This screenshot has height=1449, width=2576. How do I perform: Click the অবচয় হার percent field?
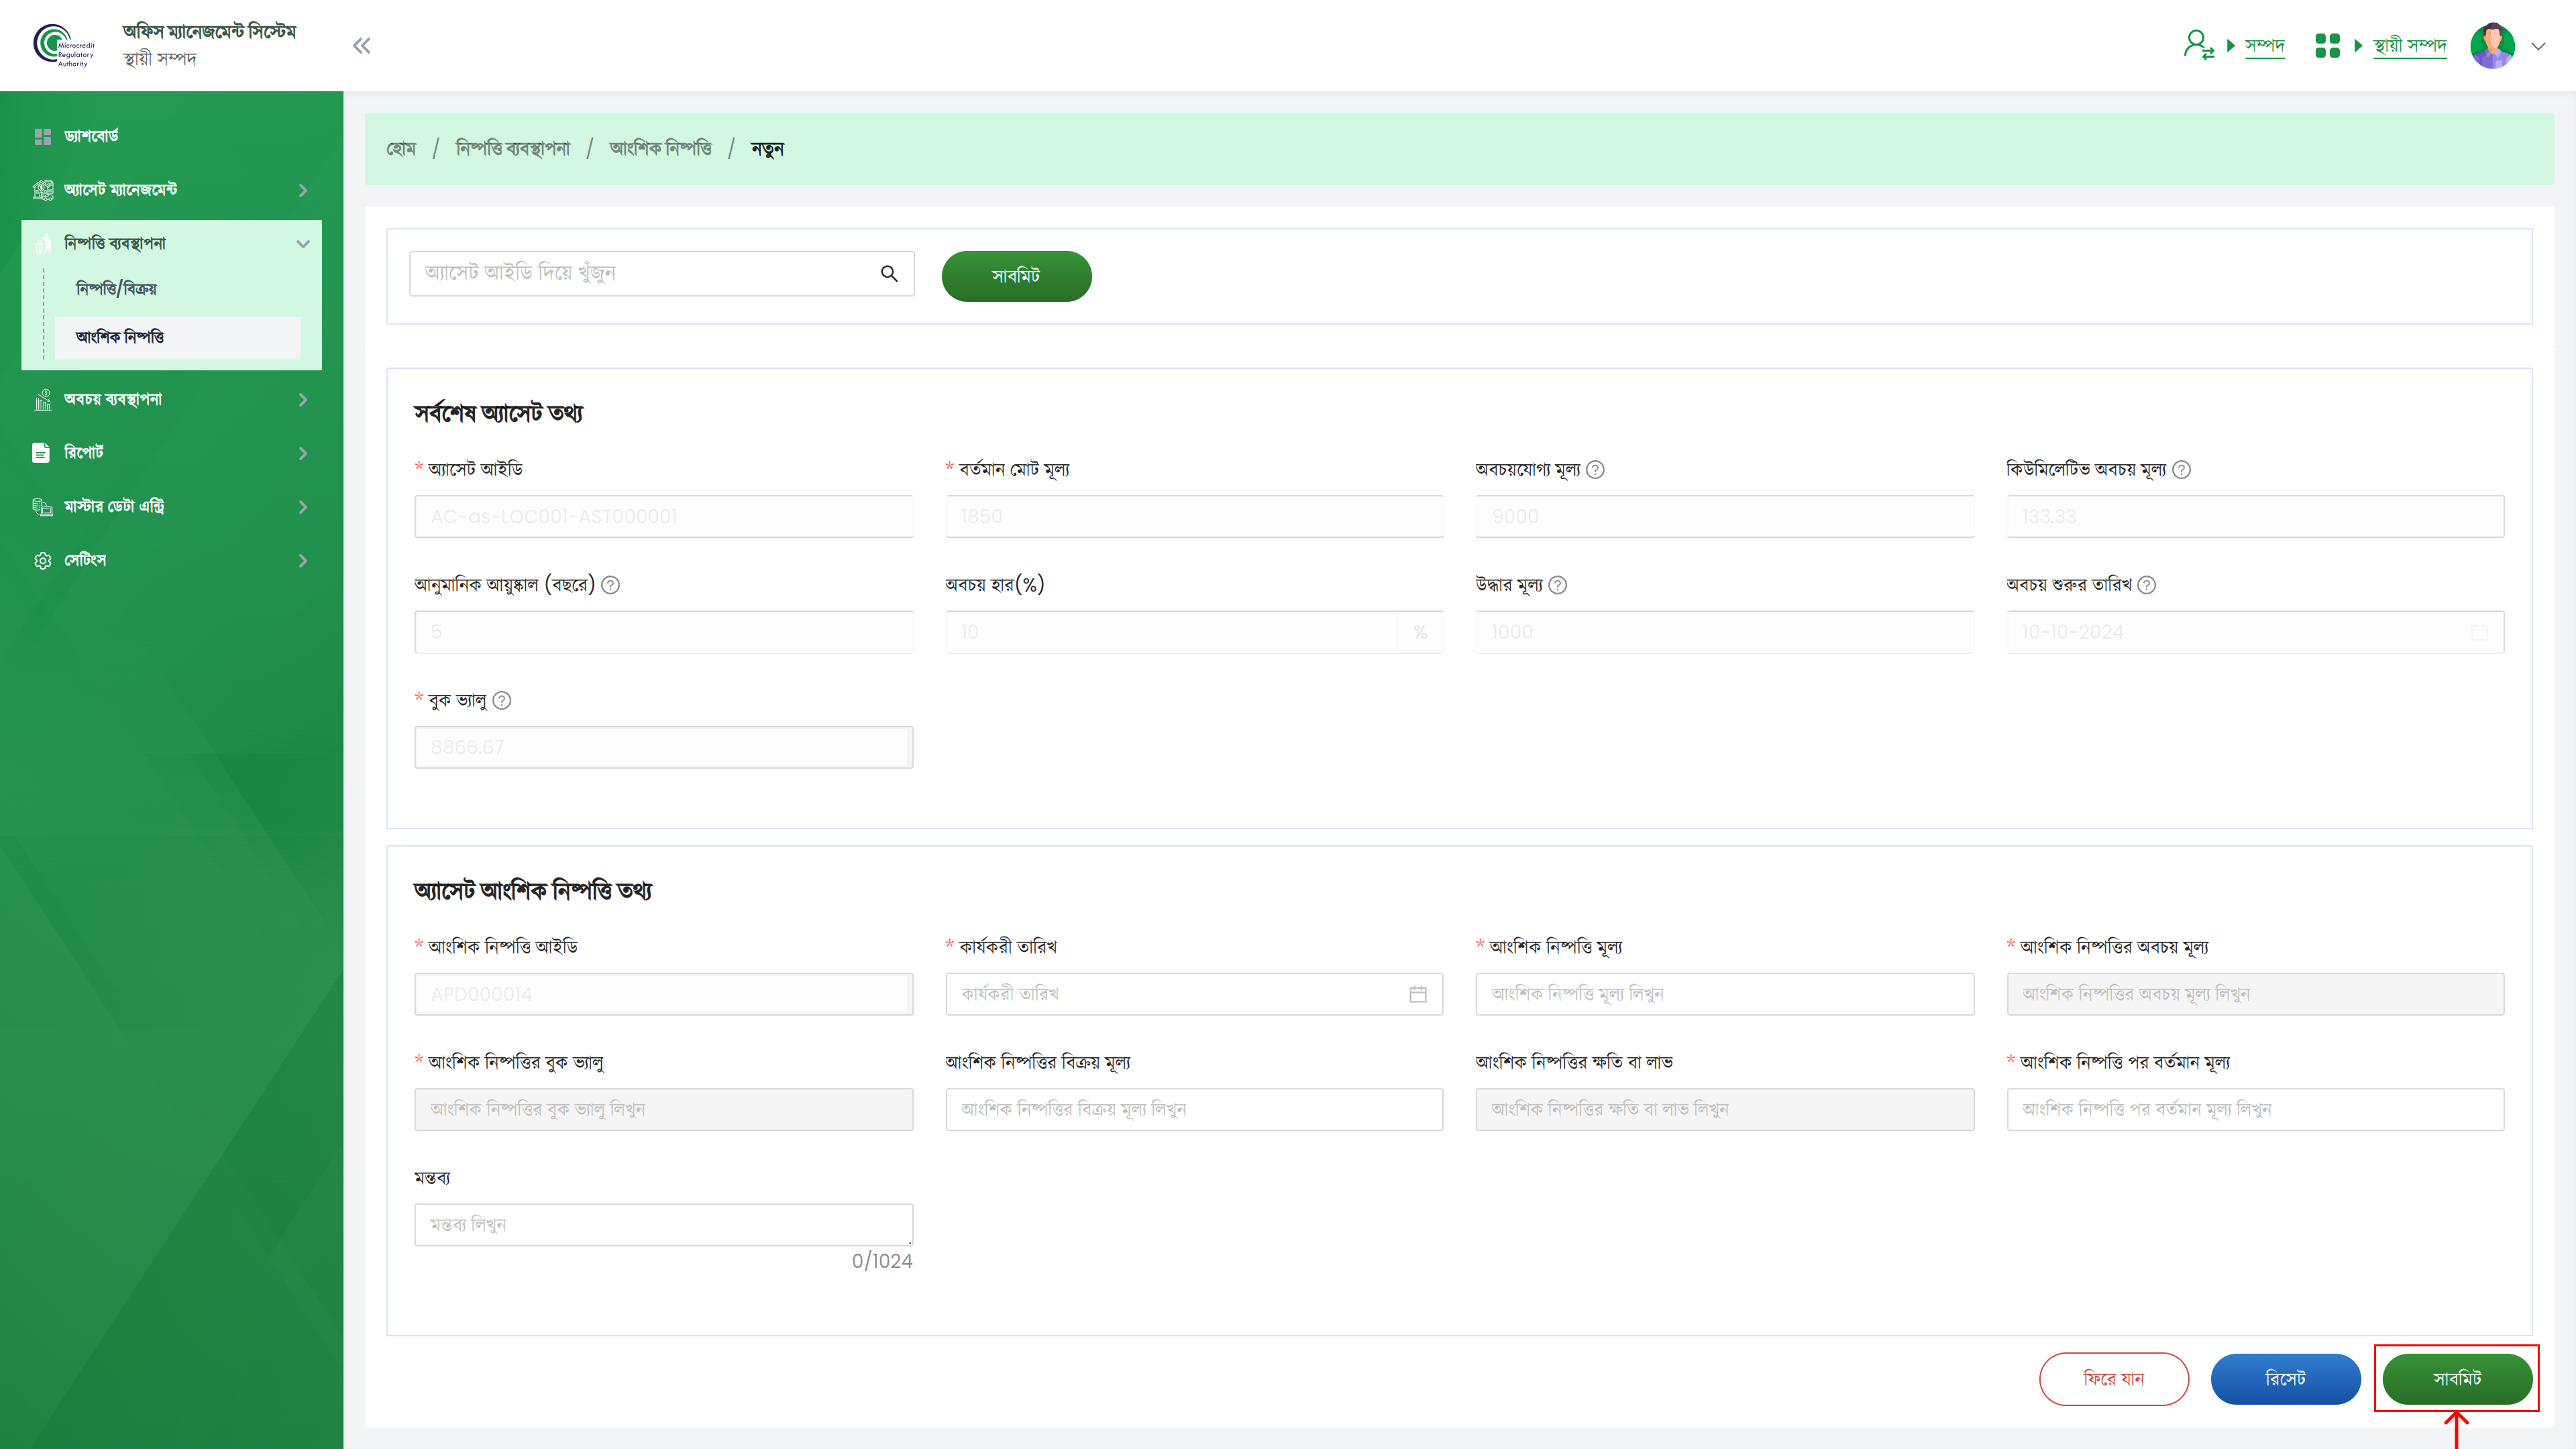pos(1194,632)
